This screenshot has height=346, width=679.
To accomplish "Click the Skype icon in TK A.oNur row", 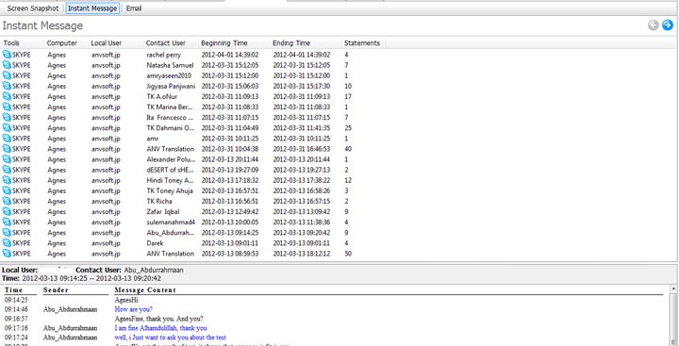I will [x=7, y=96].
